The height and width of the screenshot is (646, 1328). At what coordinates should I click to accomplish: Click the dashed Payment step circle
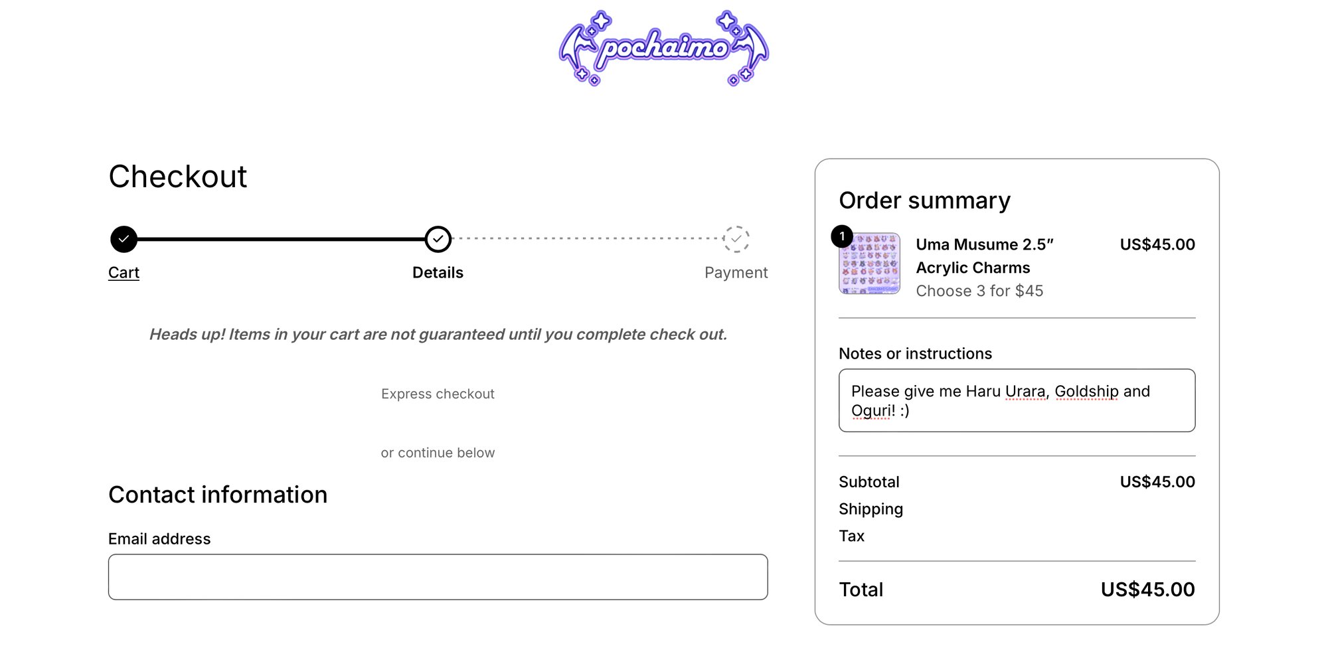click(x=736, y=239)
